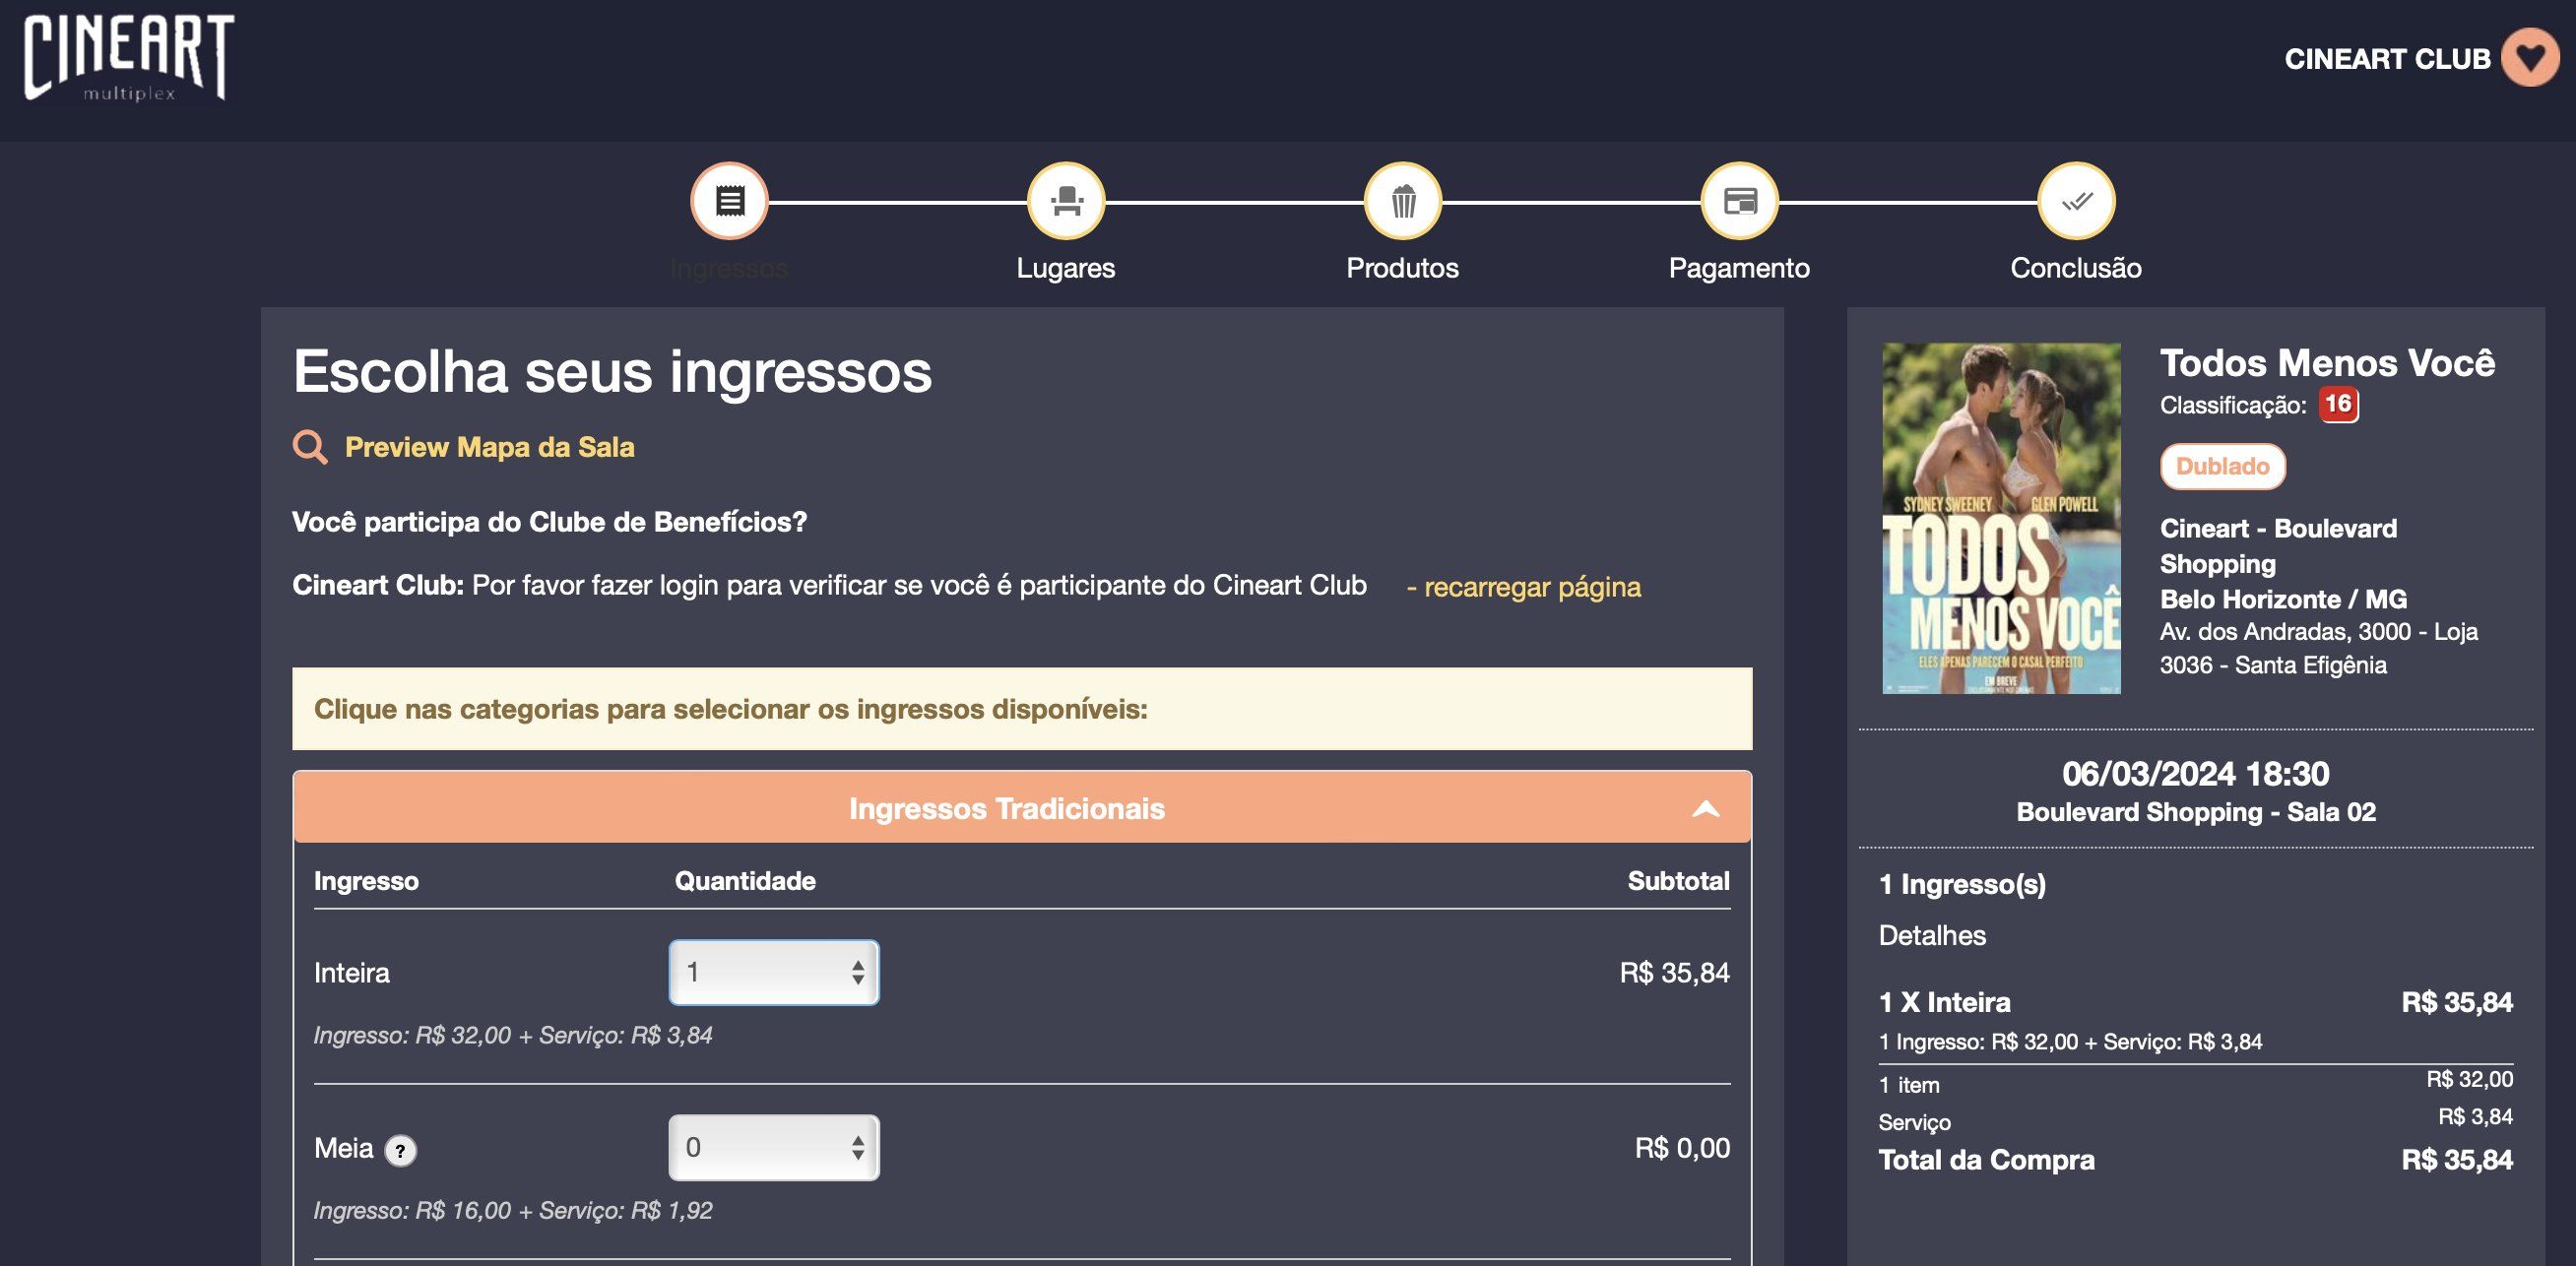Image resolution: width=2576 pixels, height=1266 pixels.
Task: Click Ingresso column header
Action: [366, 882]
